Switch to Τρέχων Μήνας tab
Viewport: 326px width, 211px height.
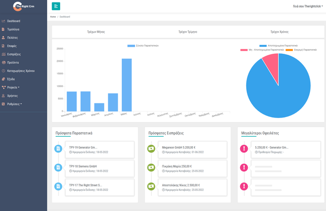[96, 32]
